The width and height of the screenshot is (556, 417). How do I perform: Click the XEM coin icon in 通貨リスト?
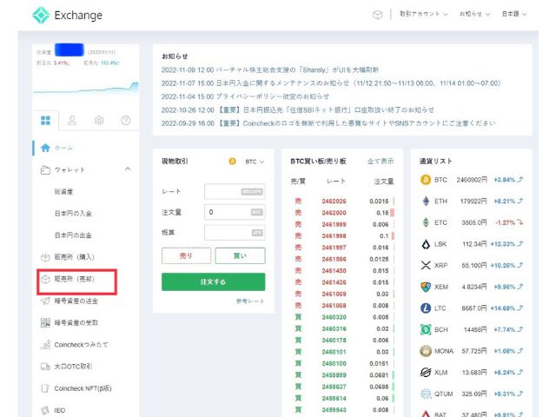pyautogui.click(x=426, y=287)
